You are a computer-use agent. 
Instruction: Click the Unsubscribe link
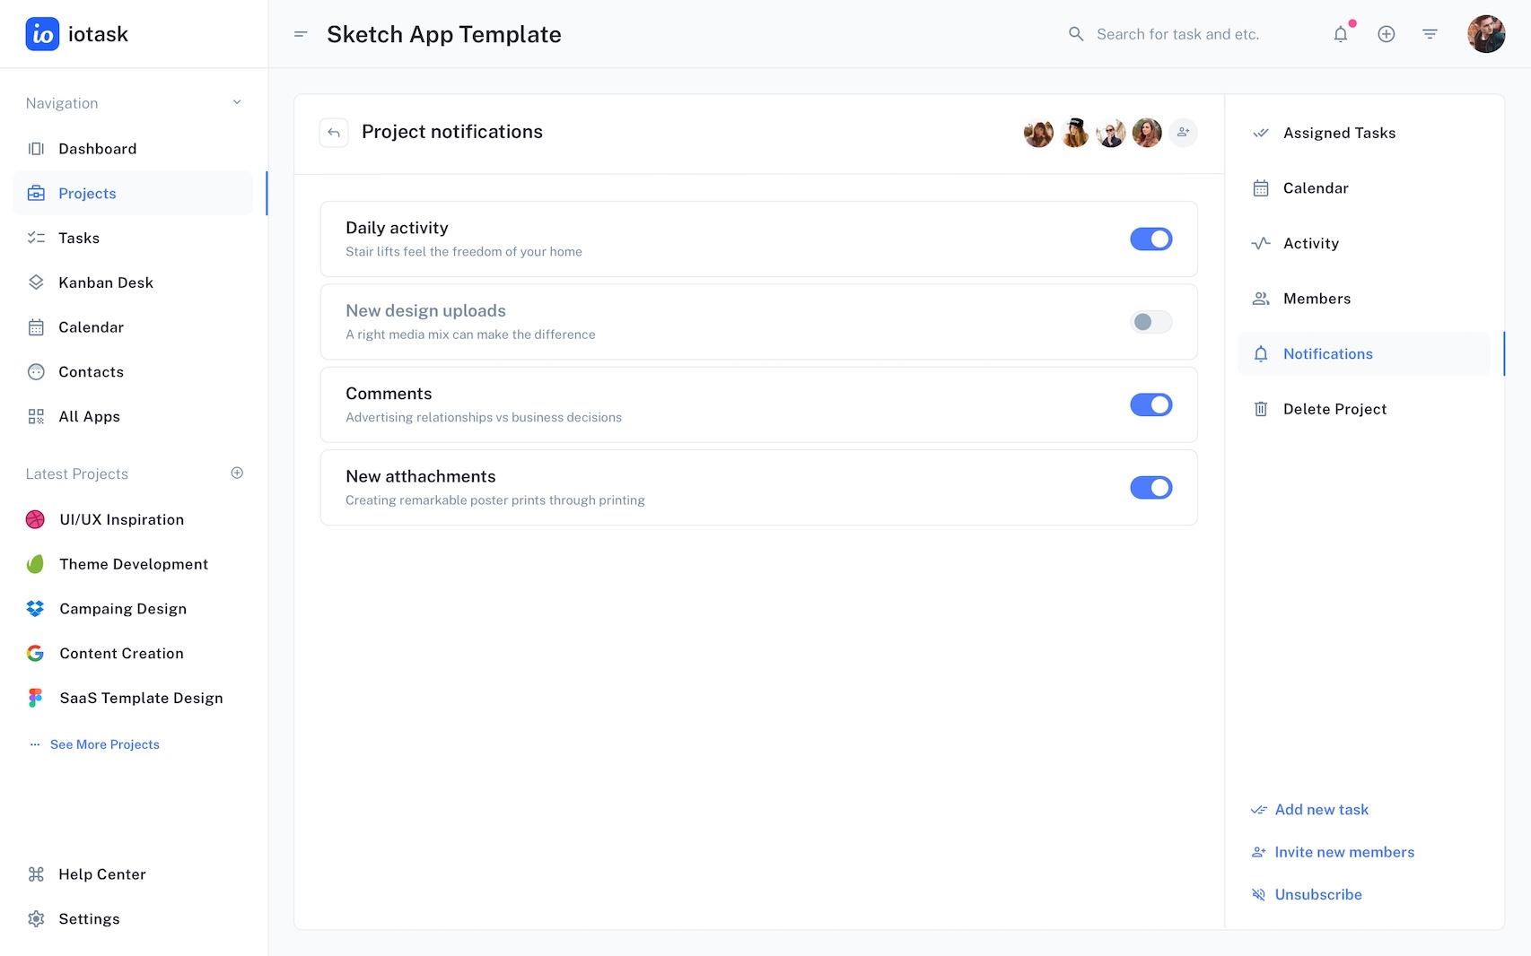(x=1317, y=895)
